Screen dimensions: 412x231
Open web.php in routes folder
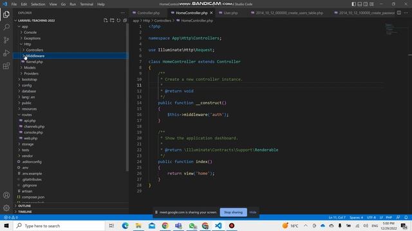30,139
